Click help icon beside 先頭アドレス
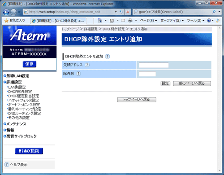The height and width of the screenshot is (175, 224). point(87,65)
